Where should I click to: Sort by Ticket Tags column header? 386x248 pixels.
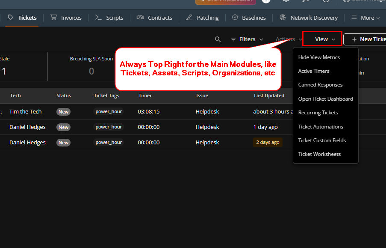coord(106,96)
